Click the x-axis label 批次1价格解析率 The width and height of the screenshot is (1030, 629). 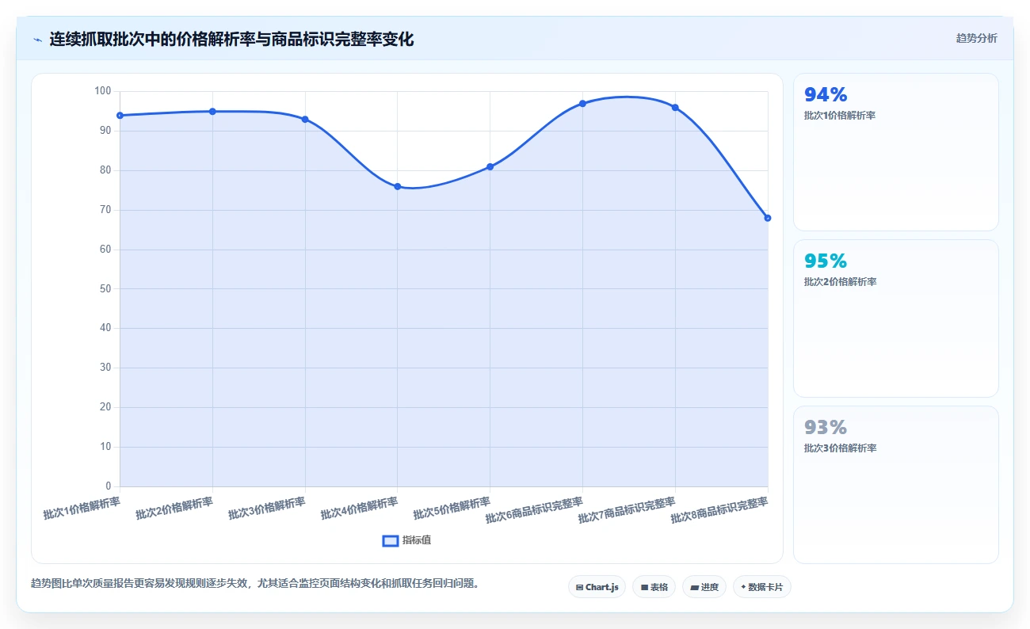point(82,509)
